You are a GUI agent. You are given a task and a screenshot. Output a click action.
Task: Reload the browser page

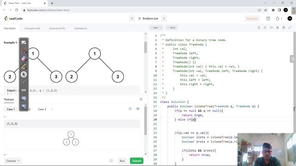tap(17, 10)
